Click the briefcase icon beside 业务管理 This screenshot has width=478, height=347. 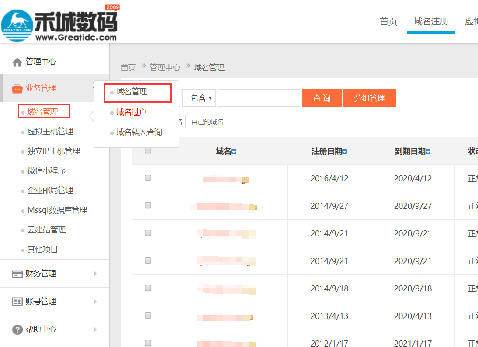(17, 88)
